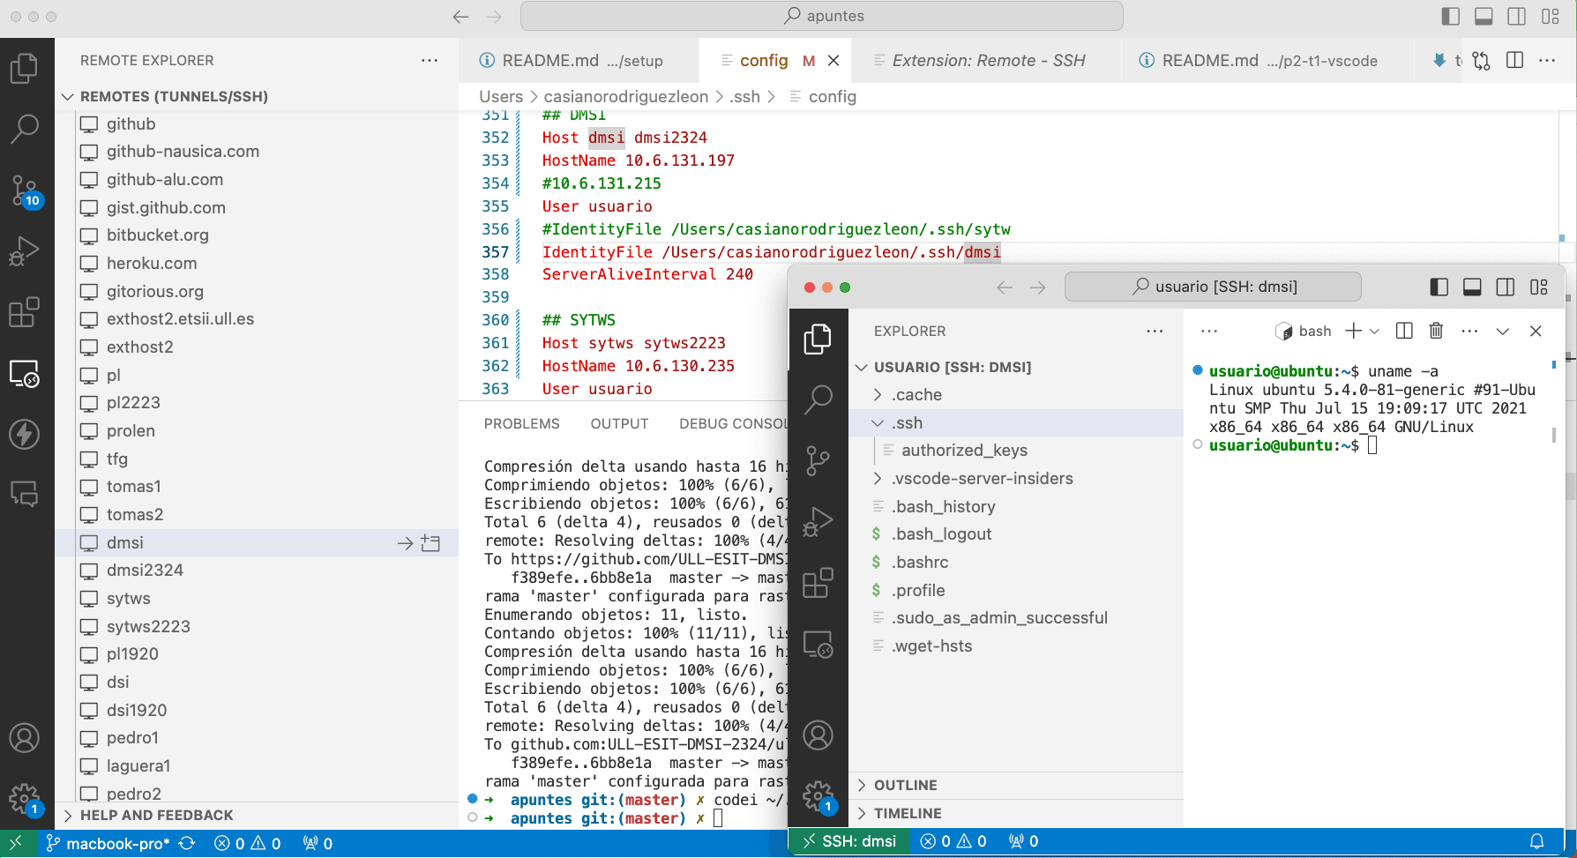Open new terminal launch profile dropdown
This screenshot has width=1577, height=858.
(x=1374, y=331)
